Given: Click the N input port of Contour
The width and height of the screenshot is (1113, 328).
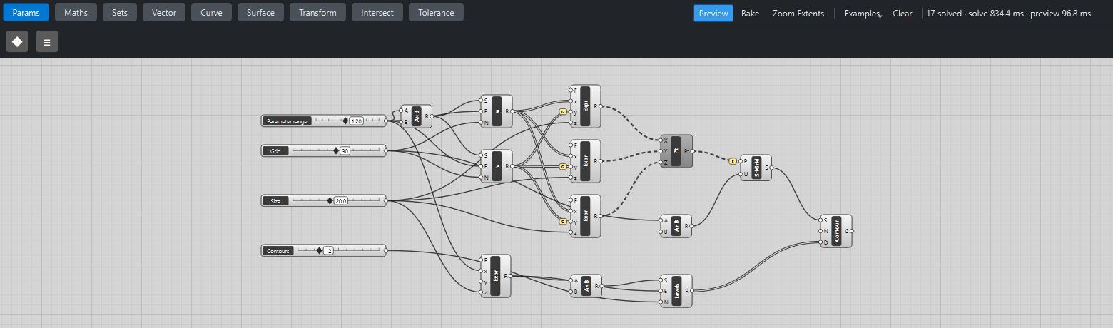Looking at the screenshot, I should coord(820,231).
